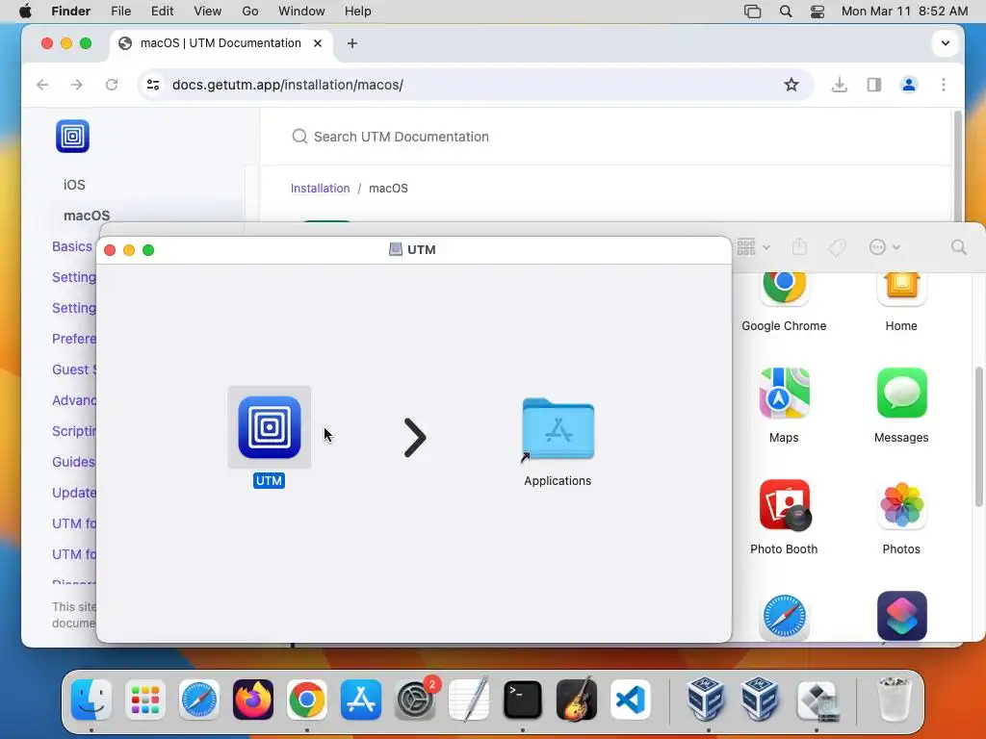Viewport: 986px width, 739px height.
Task: Open Messages app in Finder window
Action: point(901,394)
